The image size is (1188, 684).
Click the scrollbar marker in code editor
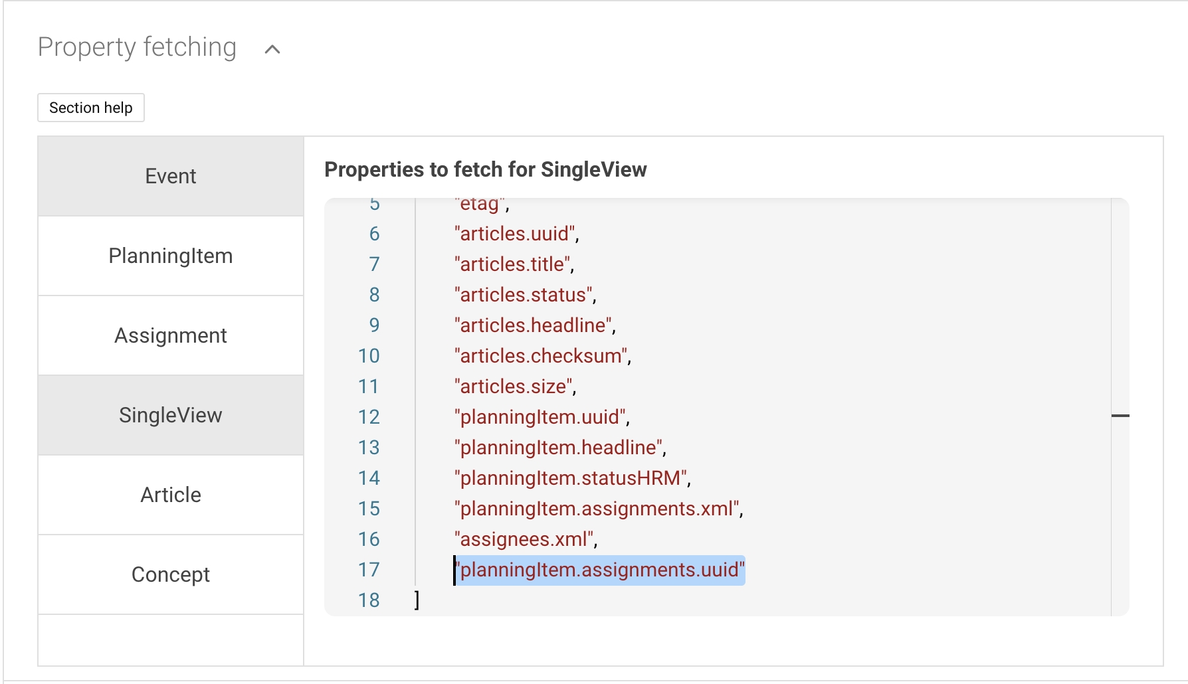point(1120,416)
